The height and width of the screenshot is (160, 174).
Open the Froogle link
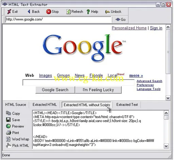(96, 75)
